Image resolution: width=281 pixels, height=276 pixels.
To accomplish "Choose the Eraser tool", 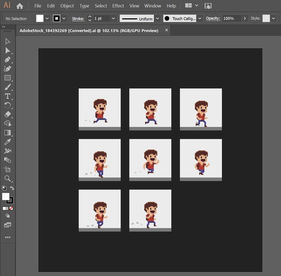I will (8, 114).
